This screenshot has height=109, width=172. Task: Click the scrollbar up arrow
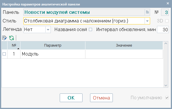(x=166, y=43)
